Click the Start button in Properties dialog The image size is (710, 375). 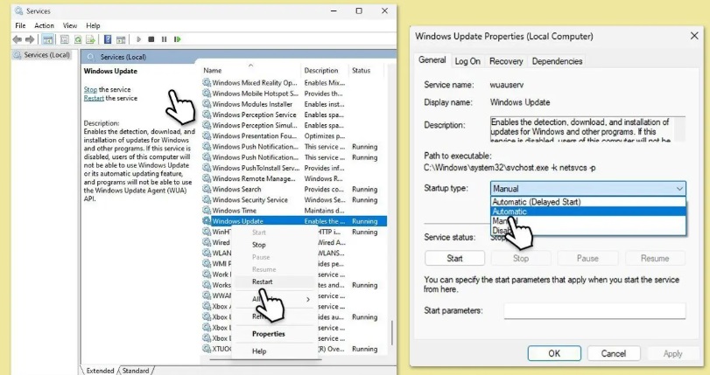click(454, 258)
